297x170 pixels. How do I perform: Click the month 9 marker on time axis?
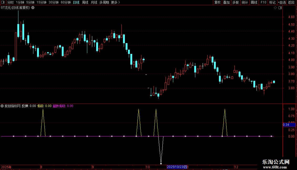(x=93, y=167)
